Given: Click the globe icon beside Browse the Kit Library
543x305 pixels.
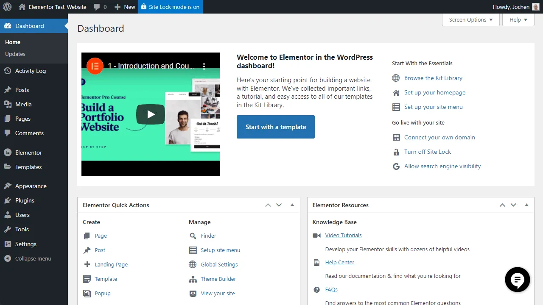Looking at the screenshot, I should (x=396, y=78).
